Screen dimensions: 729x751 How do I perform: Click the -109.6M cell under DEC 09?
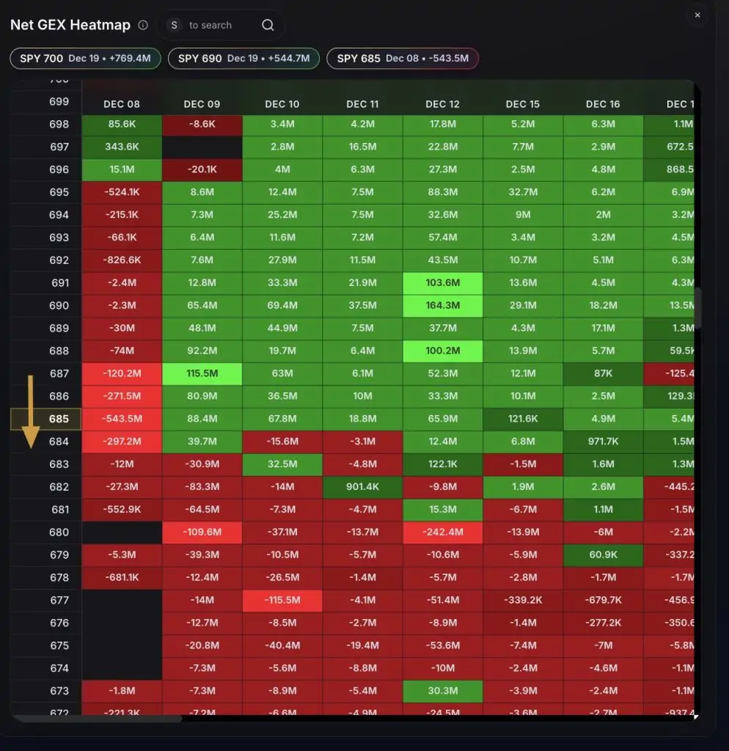coord(202,532)
